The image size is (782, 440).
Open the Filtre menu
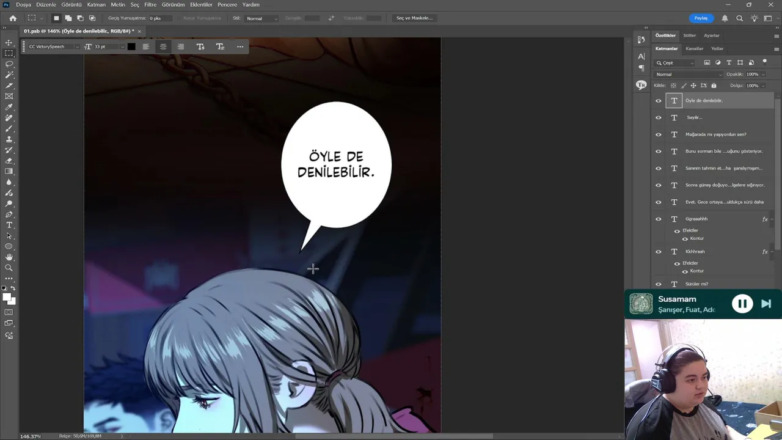pyautogui.click(x=150, y=4)
